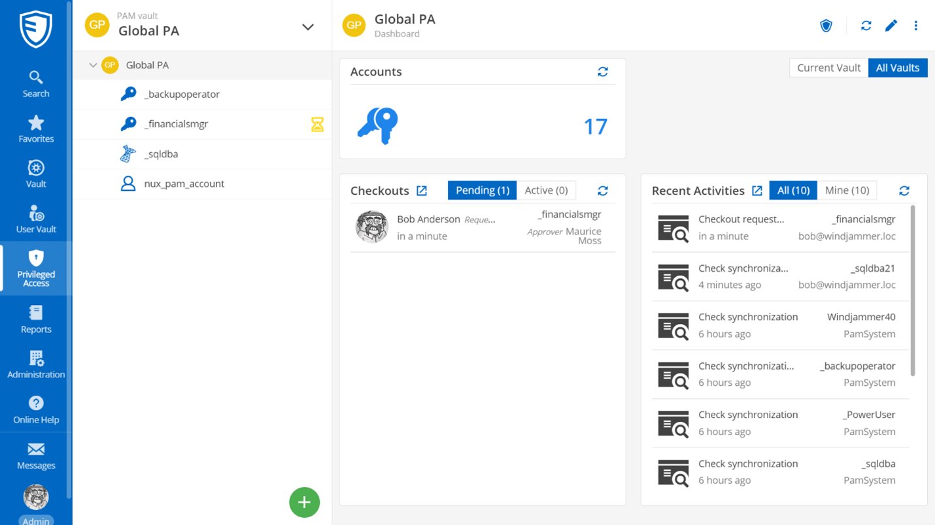The image size is (935, 525).
Task: Open the three-dot overflow menu in the header
Action: [x=916, y=25]
